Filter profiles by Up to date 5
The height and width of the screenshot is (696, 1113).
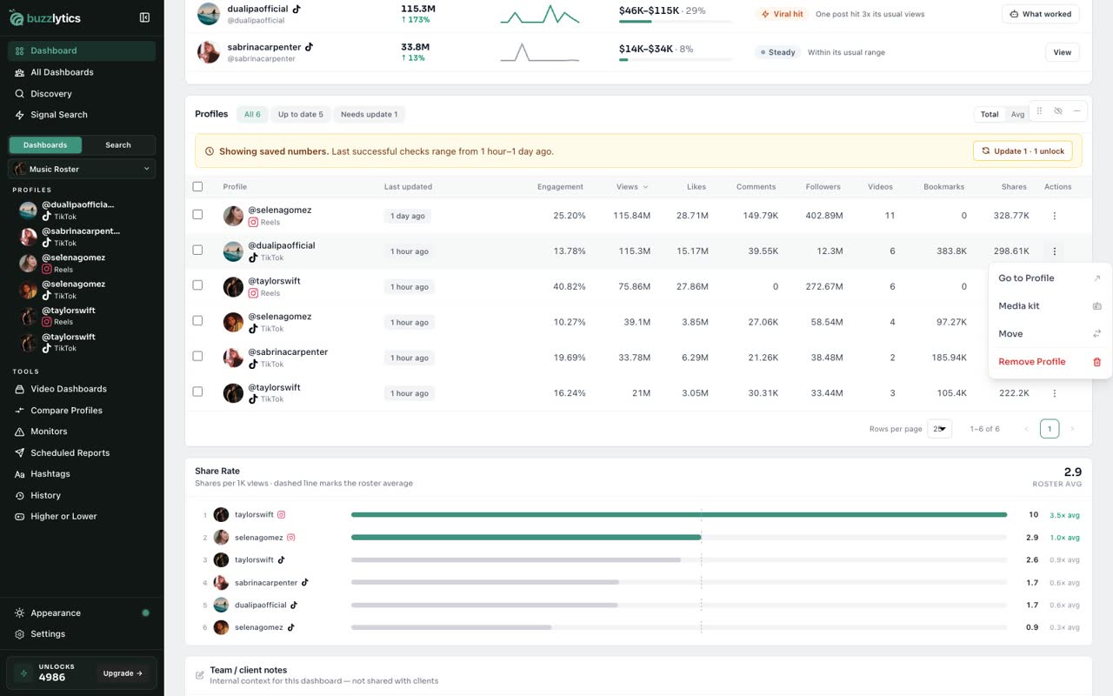coord(301,114)
